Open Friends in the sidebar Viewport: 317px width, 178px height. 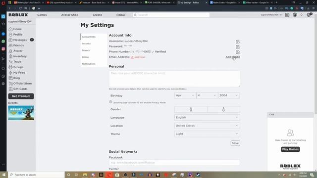pyautogui.click(x=16, y=45)
